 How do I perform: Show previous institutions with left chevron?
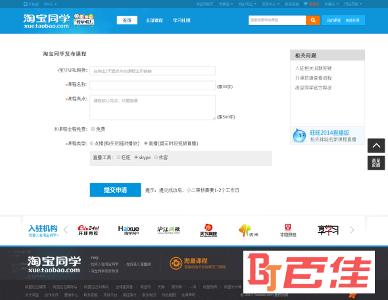[x=66, y=230]
